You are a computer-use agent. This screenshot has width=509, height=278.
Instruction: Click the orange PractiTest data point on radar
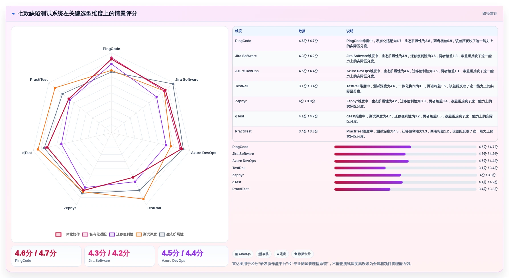[x=55, y=88]
